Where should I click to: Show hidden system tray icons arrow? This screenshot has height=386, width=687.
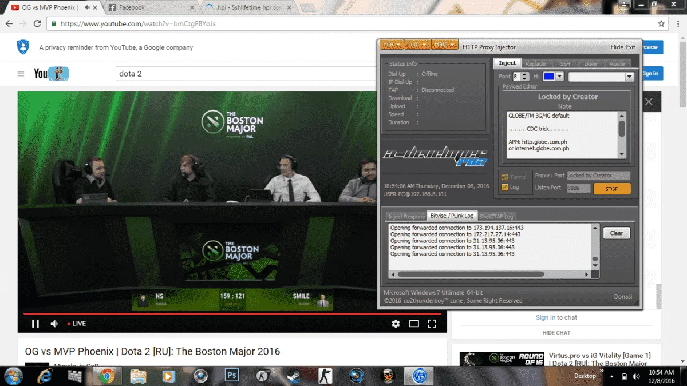(611, 376)
